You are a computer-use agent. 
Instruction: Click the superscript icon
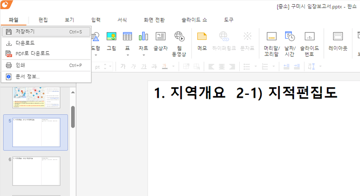(x=186, y=66)
